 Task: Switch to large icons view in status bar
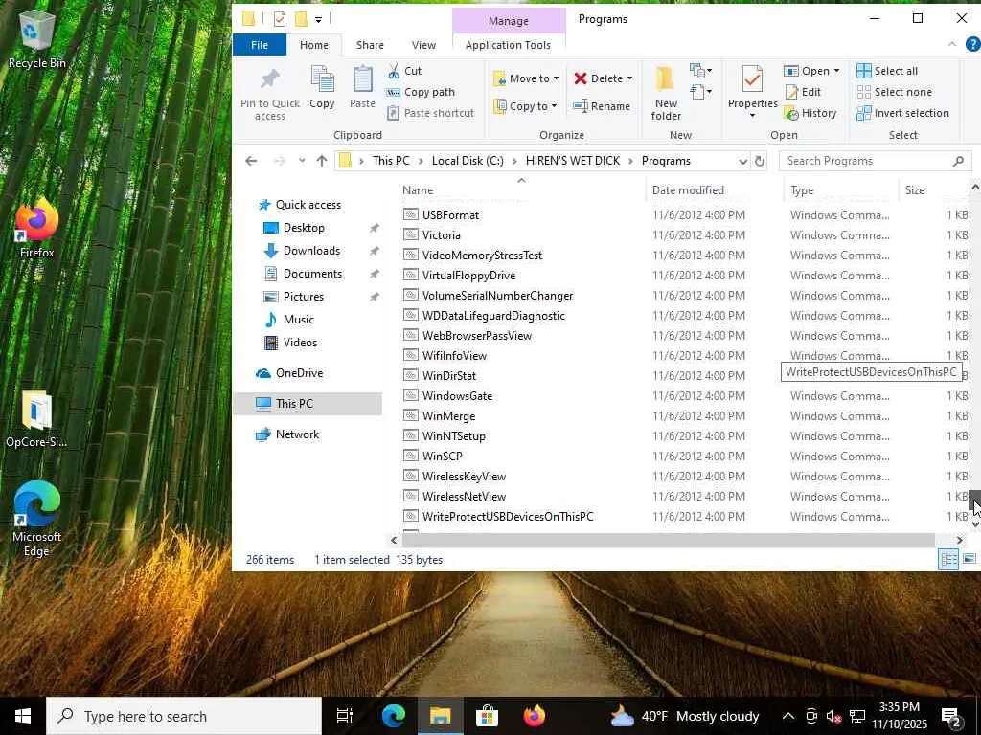pyautogui.click(x=970, y=559)
